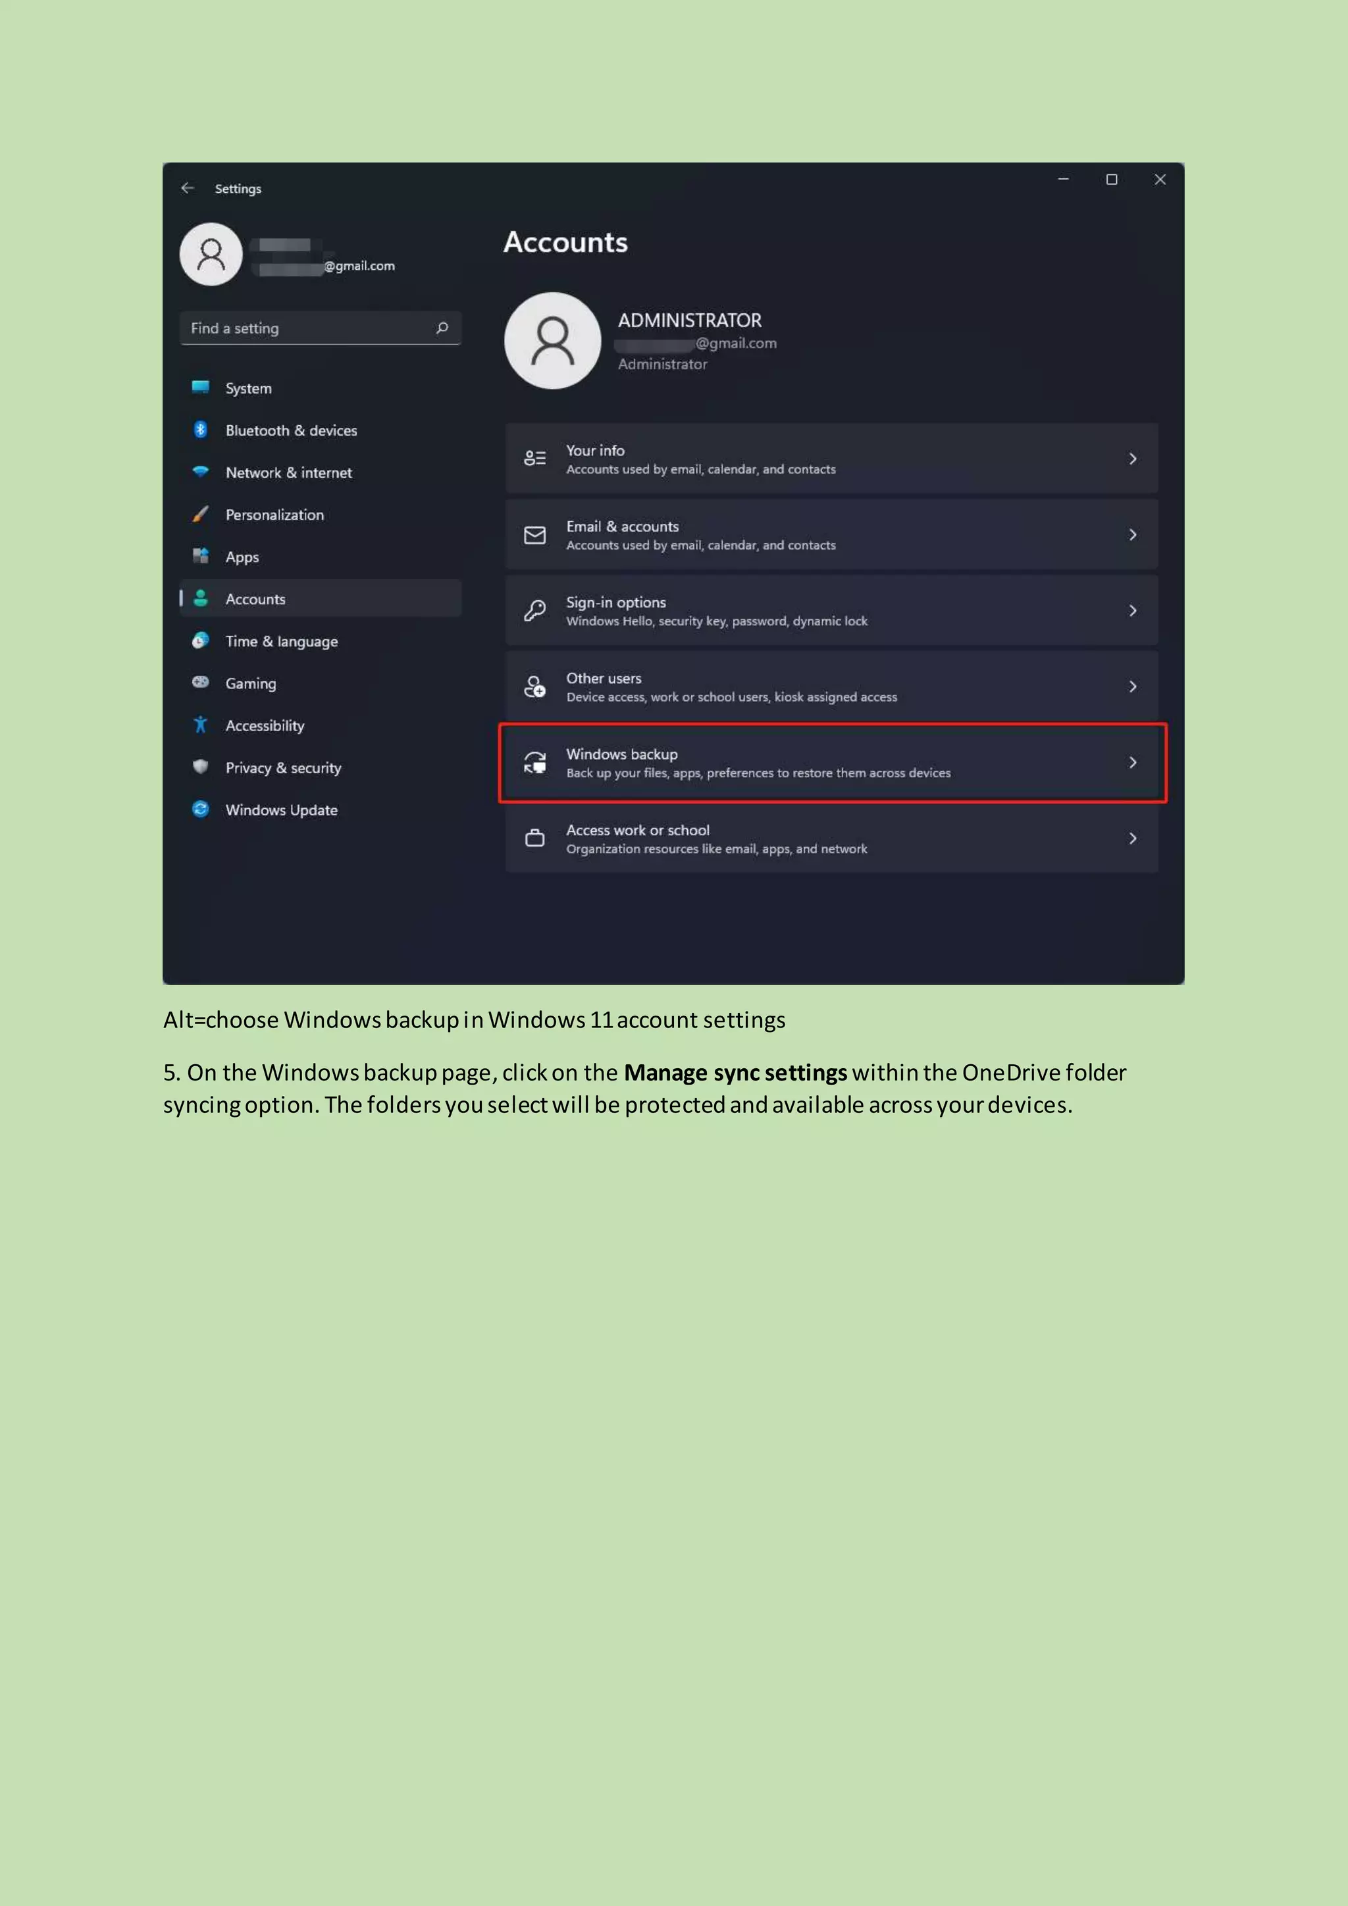Click the Bluetooth & devices sidebar icon
The image size is (1348, 1906).
pos(200,430)
